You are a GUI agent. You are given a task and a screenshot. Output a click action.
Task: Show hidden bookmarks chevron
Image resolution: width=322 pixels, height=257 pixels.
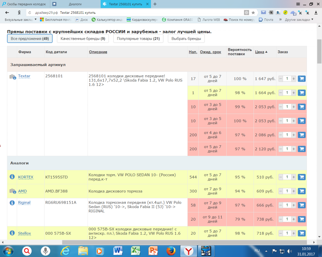pyautogui.click(x=280, y=20)
